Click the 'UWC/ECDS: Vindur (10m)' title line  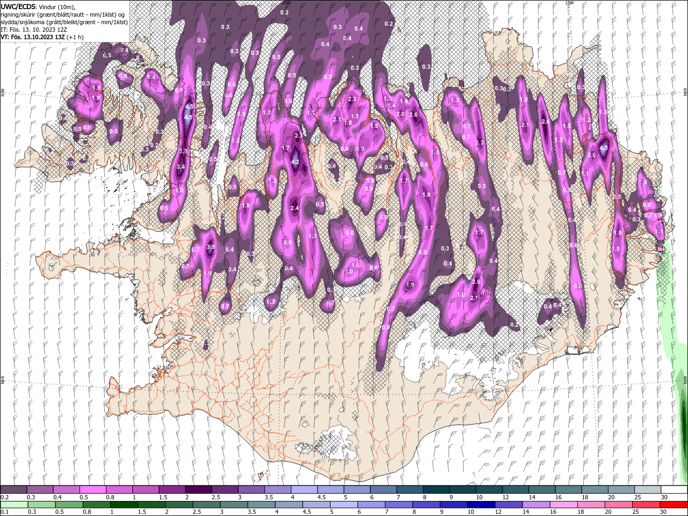point(38,6)
